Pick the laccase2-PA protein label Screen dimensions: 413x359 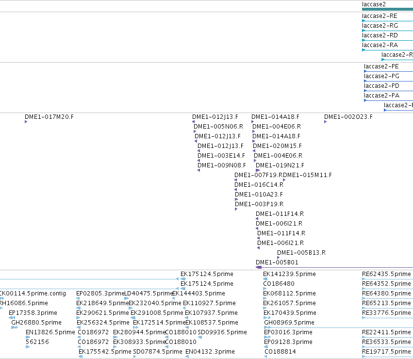click(381, 96)
